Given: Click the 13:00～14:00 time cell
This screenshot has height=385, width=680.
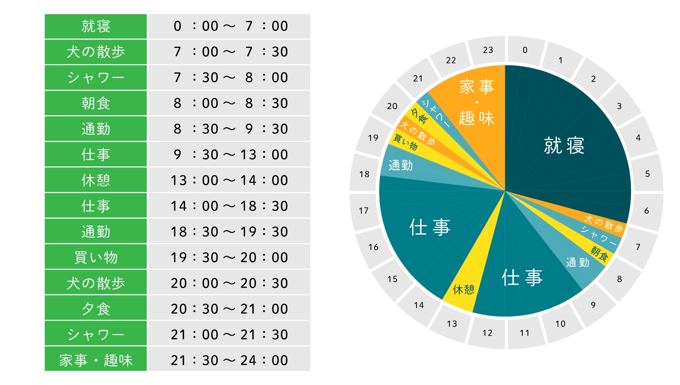Looking at the screenshot, I should point(229,180).
